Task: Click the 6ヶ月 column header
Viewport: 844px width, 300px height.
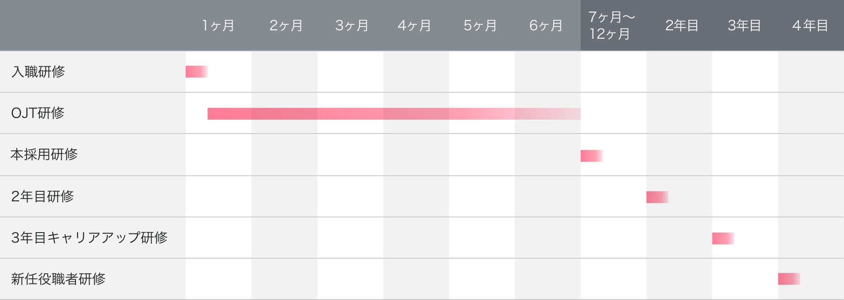Action: click(546, 25)
